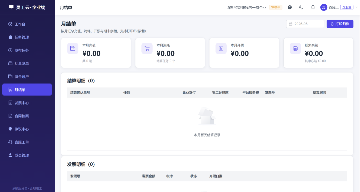360x192 pixels.
Task: Click the 本月充值 amount ¥0.00
Action: tap(91, 53)
